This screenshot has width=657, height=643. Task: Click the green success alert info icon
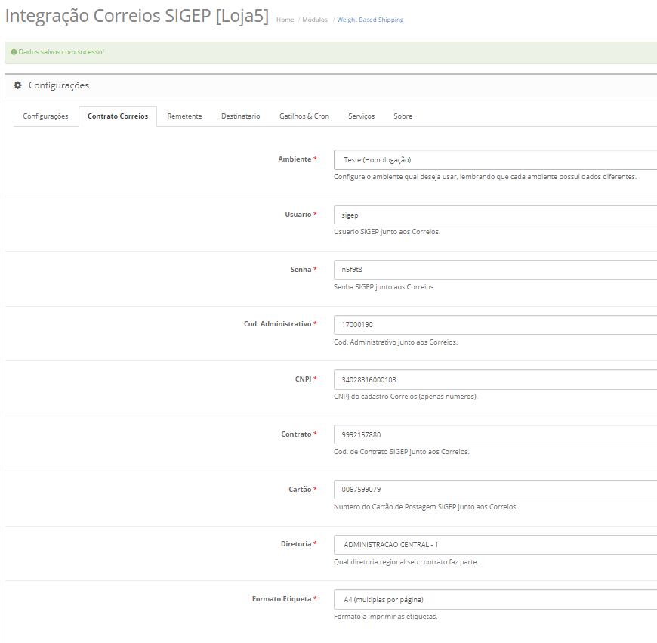(x=14, y=52)
